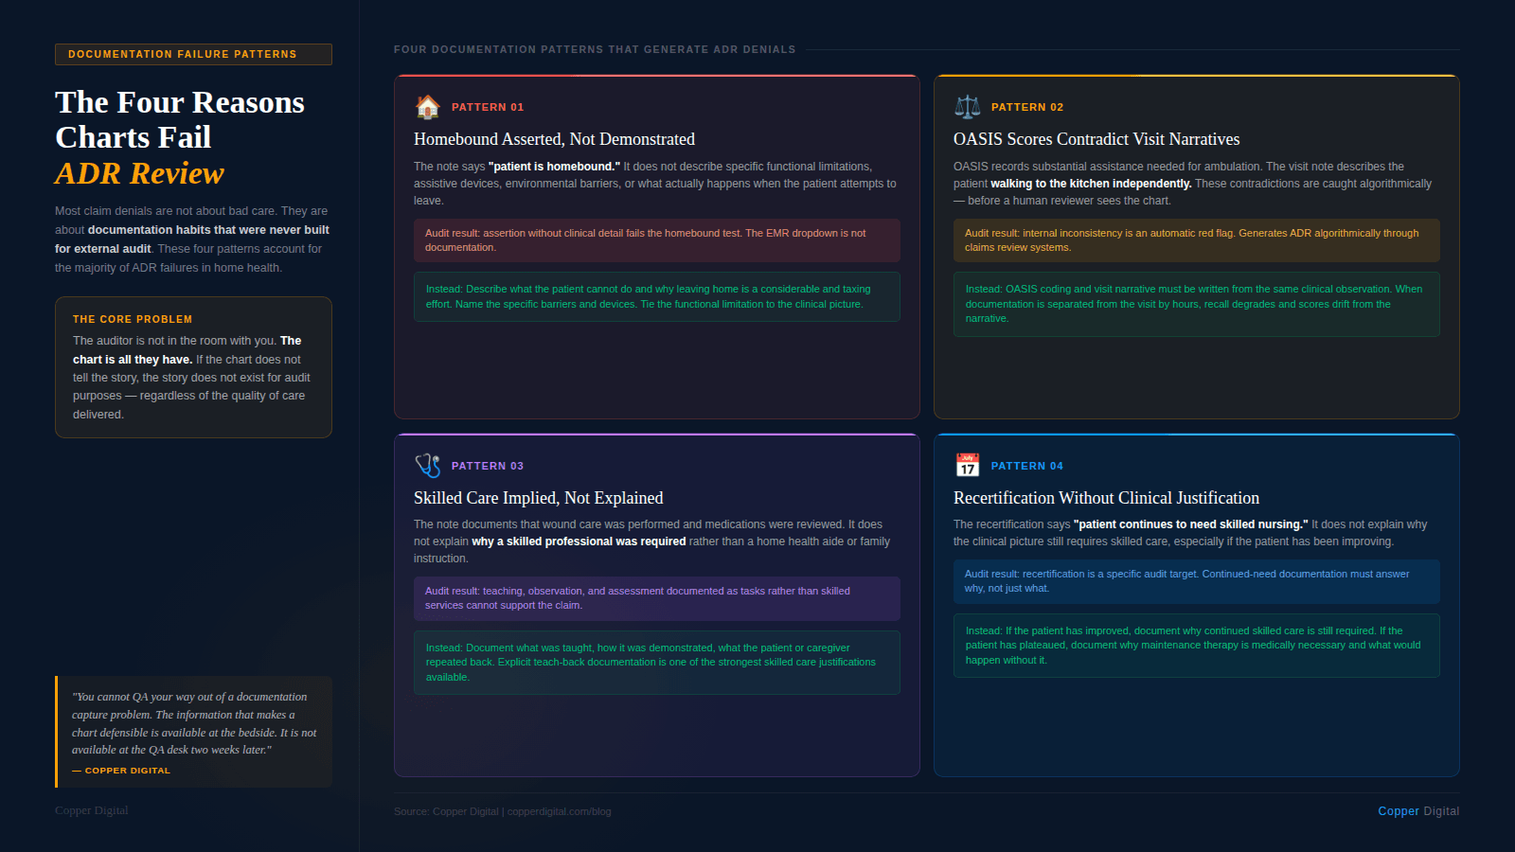Click intro paragraph starting Most claim denials
The height and width of the screenshot is (852, 1515).
pyautogui.click(x=192, y=240)
